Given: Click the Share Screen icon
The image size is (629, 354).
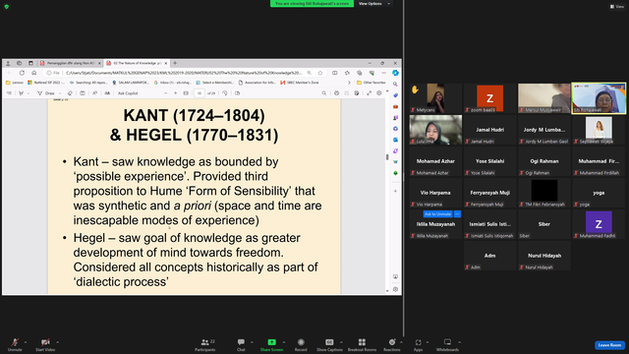Looking at the screenshot, I should tap(271, 344).
